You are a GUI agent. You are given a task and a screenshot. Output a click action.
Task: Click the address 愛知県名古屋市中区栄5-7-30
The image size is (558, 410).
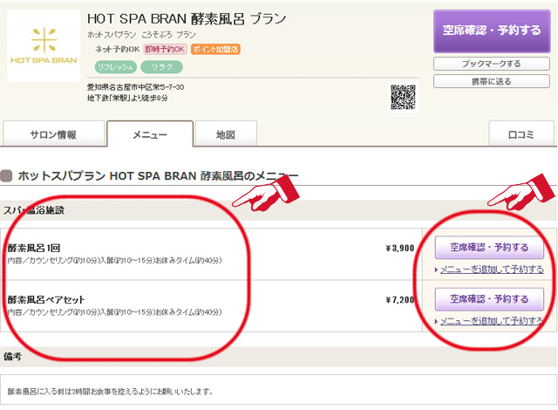pyautogui.click(x=136, y=87)
